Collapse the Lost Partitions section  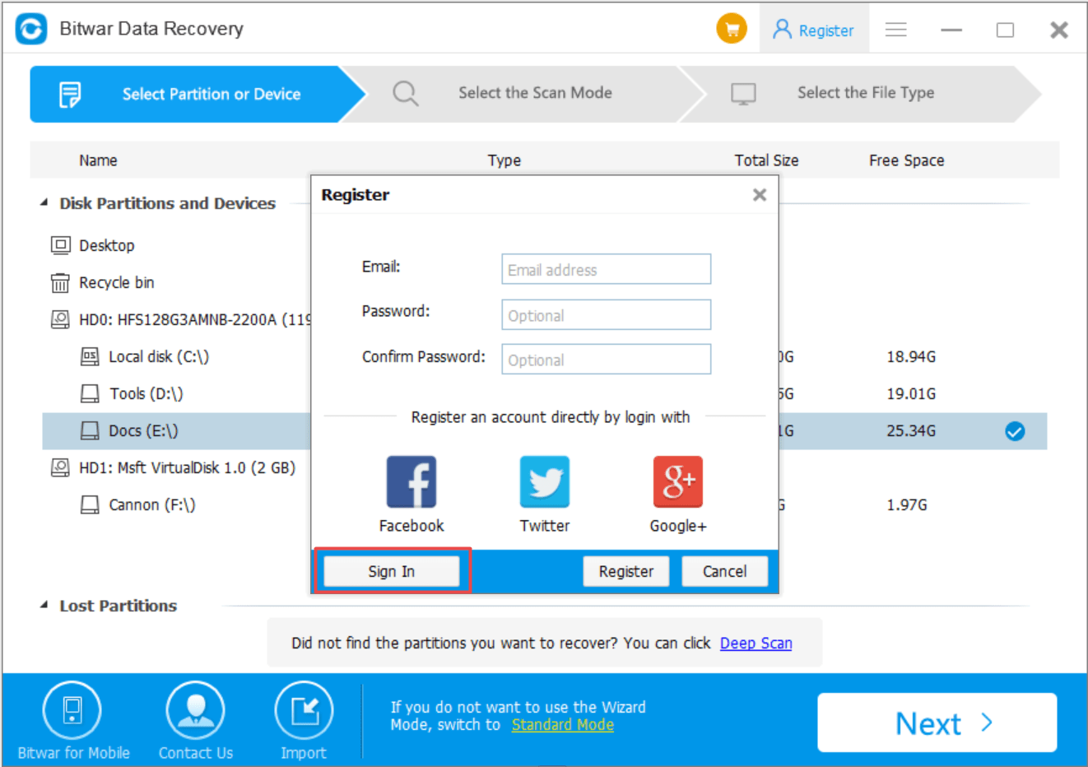(44, 605)
